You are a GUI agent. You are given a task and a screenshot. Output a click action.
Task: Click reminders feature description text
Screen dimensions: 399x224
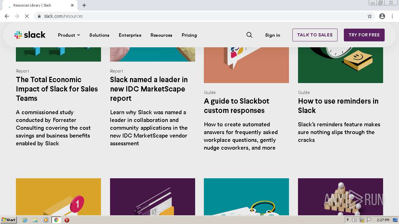click(339, 132)
